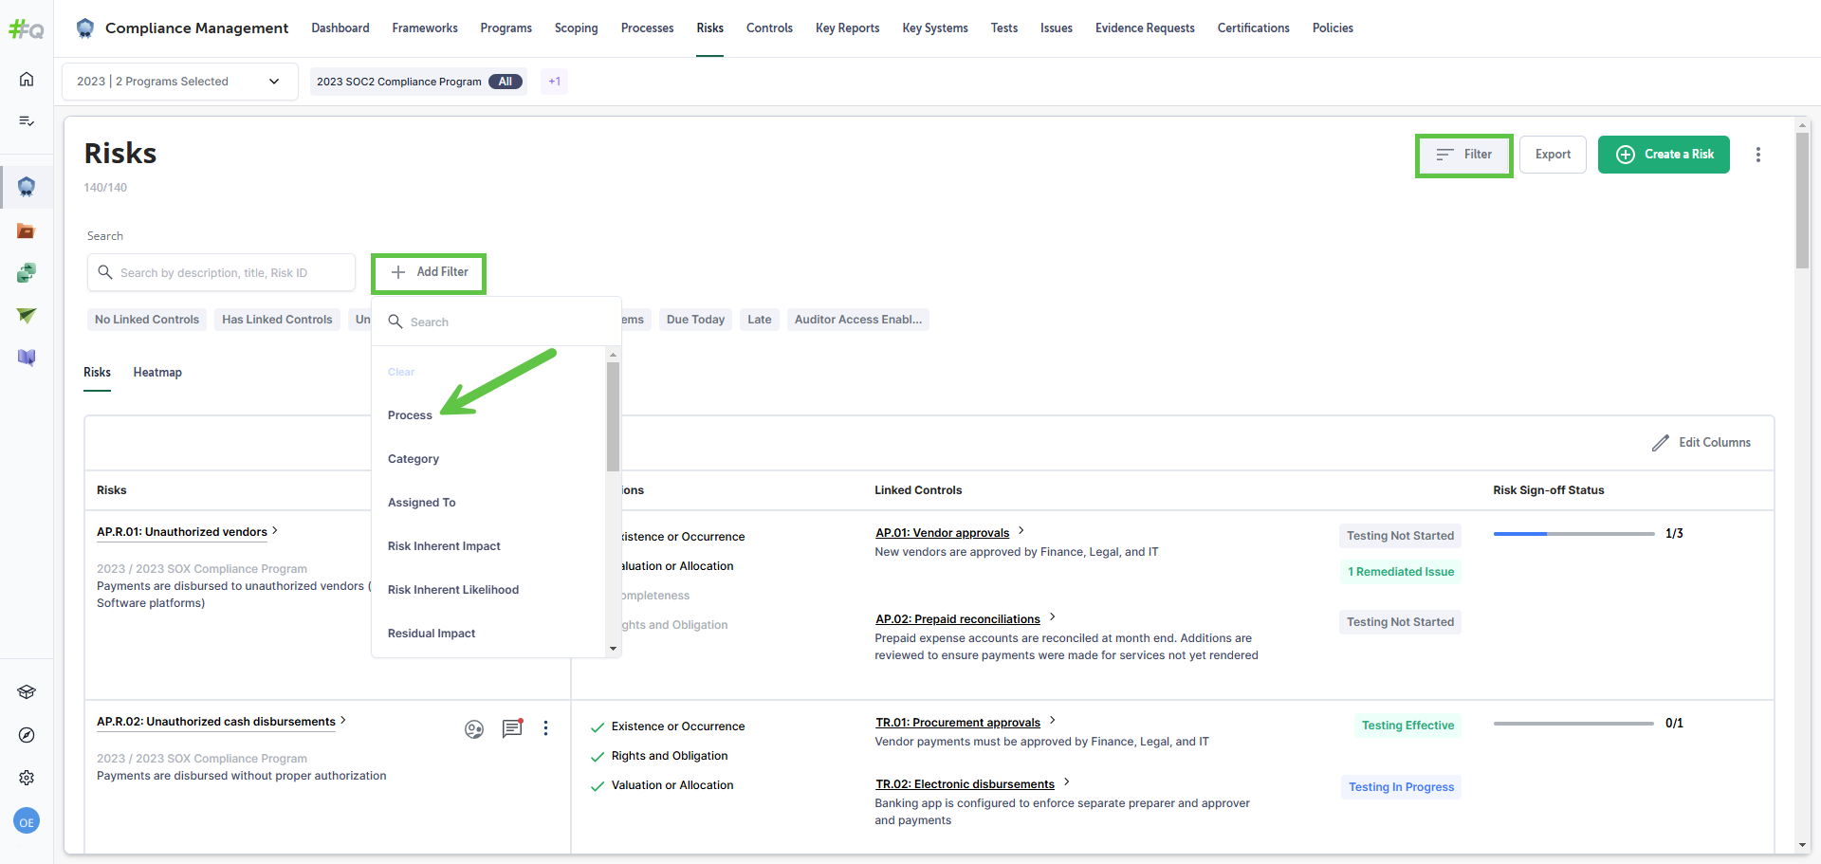
Task: Open AP.R.01: Unauthorized vendors link
Action: [x=182, y=532]
